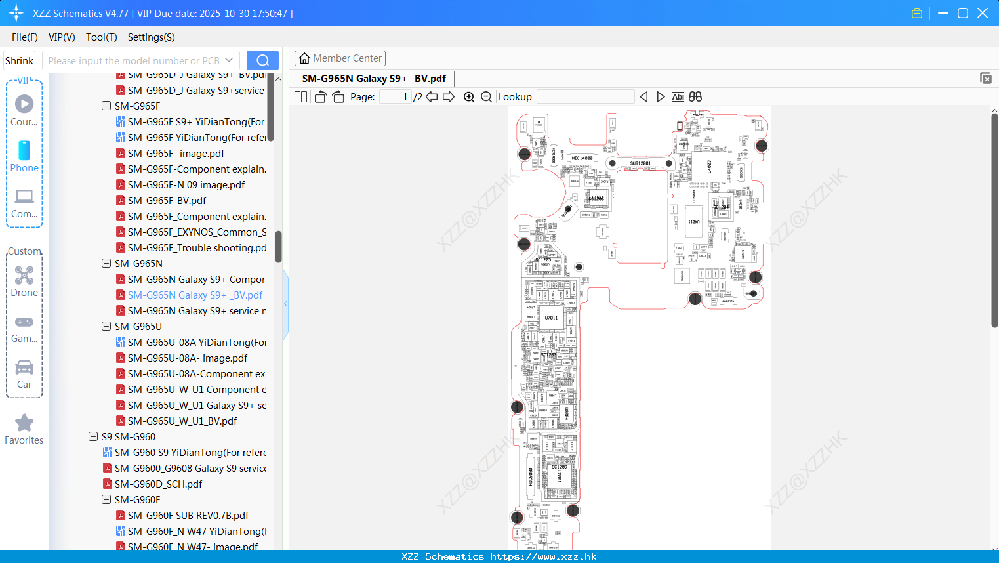999x563 pixels.
Task: Click the binoculars search icon
Action: tap(695, 96)
